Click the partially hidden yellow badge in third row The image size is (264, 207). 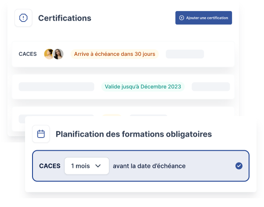pyautogui.click(x=112, y=115)
